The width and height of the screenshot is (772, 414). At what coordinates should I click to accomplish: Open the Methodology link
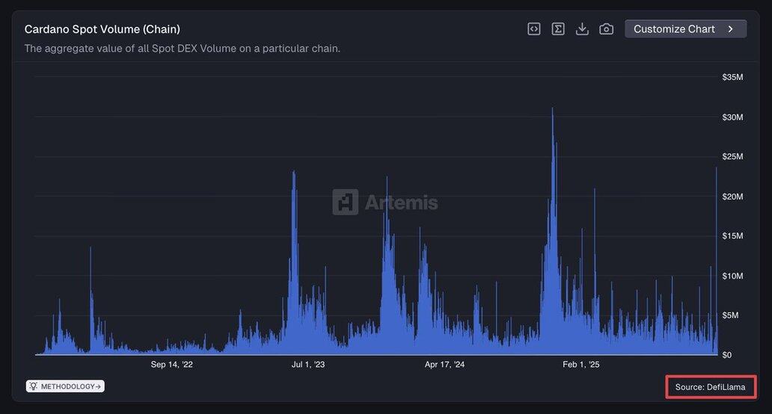69,386
